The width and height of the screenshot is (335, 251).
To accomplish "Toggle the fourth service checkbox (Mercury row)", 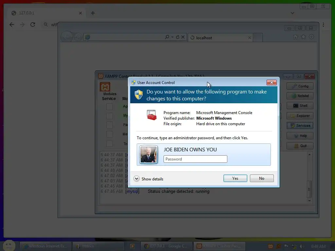I will (x=110, y=134).
